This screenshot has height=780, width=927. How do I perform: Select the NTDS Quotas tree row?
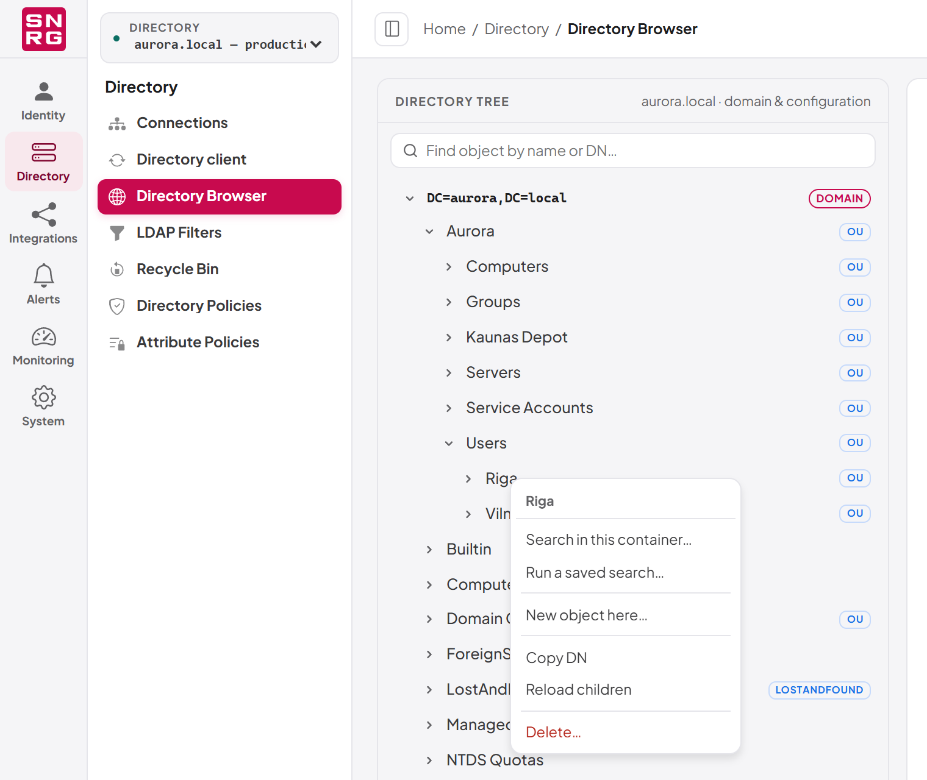[x=633, y=760]
